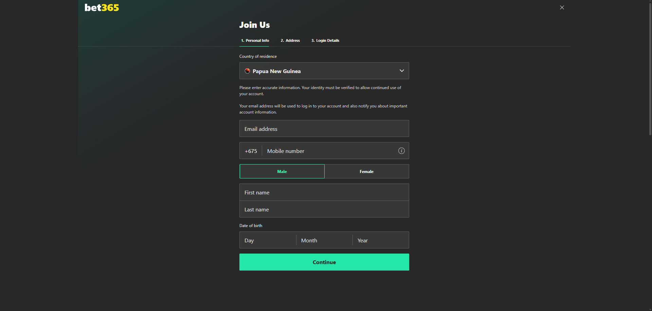
Task: Select Male gender option
Action: [x=282, y=172]
